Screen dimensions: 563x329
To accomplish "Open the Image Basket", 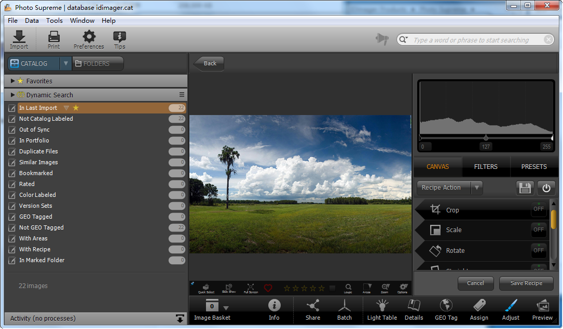I will click(212, 309).
